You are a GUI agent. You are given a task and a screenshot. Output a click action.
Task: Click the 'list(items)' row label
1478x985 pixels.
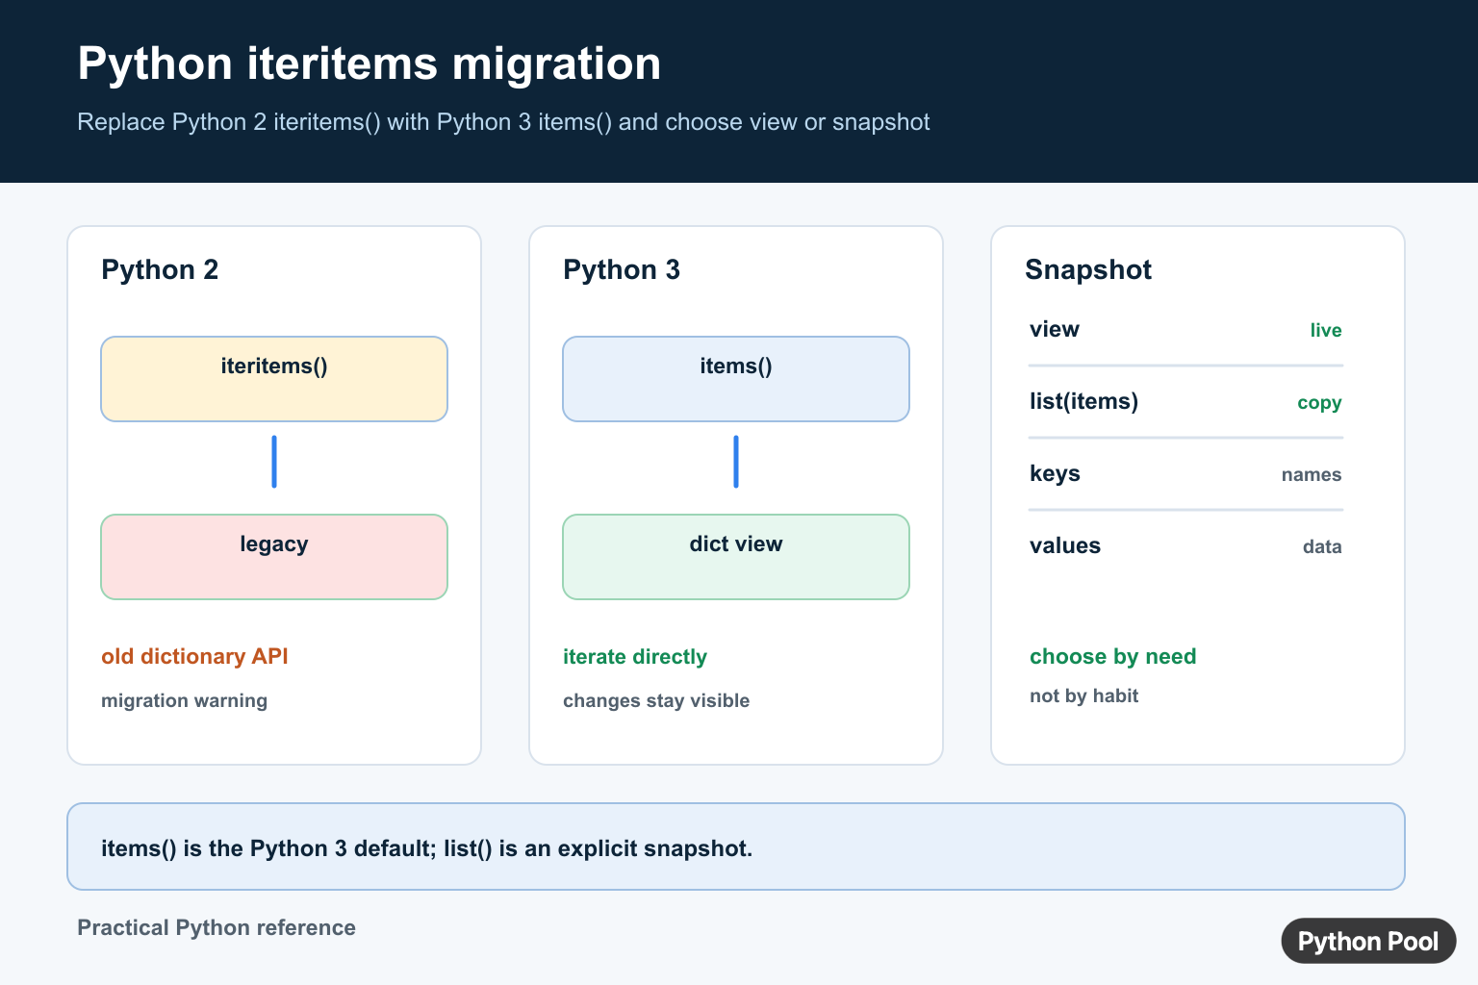coord(1083,401)
